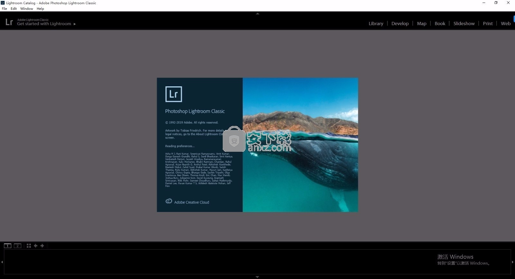This screenshot has width=515, height=279.
Task: Click the Lr logo on splash screen
Action: point(173,94)
